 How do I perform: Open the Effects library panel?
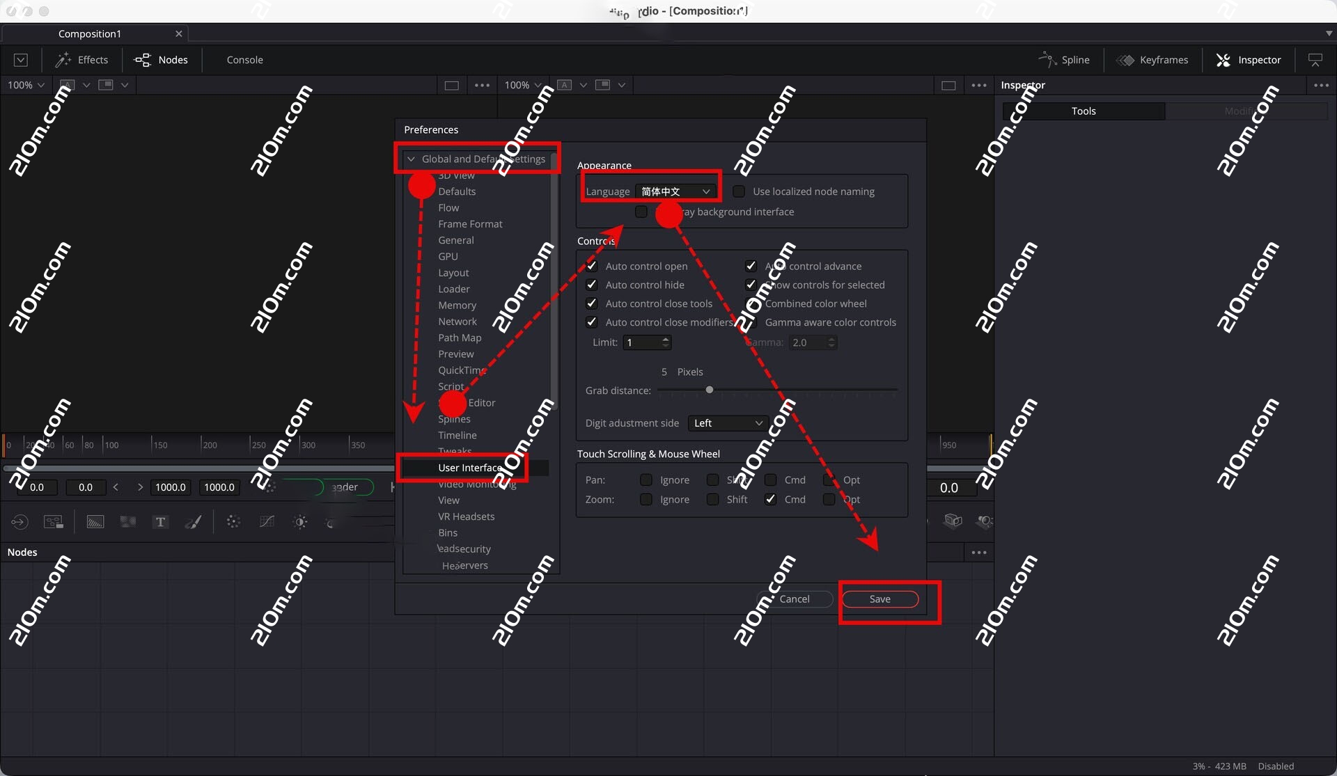tap(82, 60)
